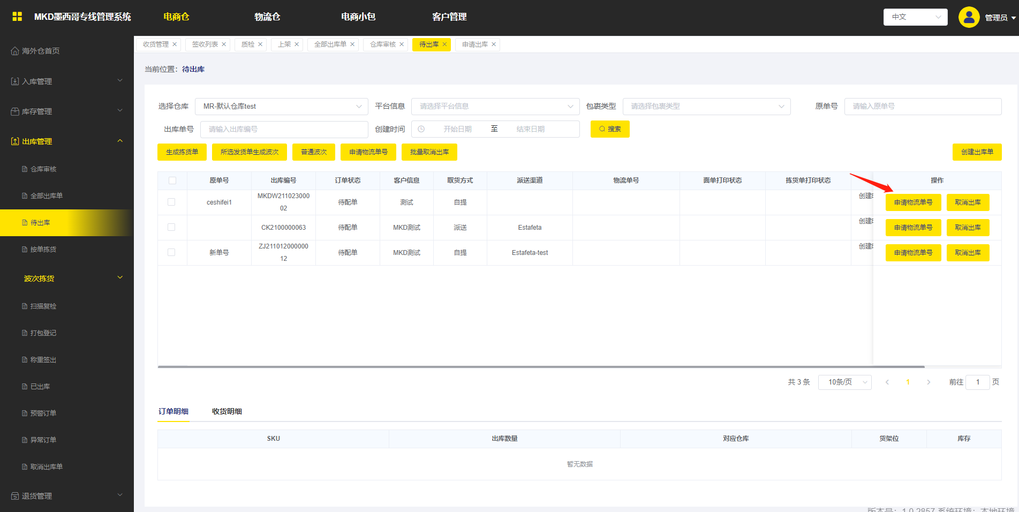
Task: Close the 申请出库 tab with its X
Action: click(494, 44)
